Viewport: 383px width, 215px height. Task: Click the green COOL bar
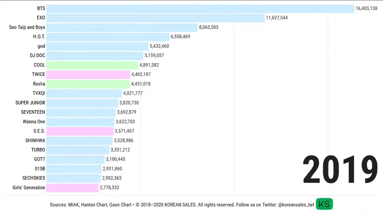tap(92, 65)
